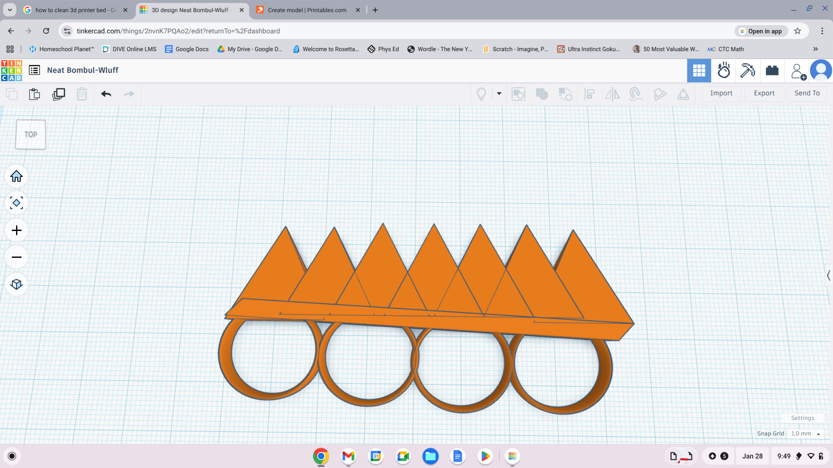Click the Export button
This screenshot has height=468, width=833.
(x=764, y=93)
